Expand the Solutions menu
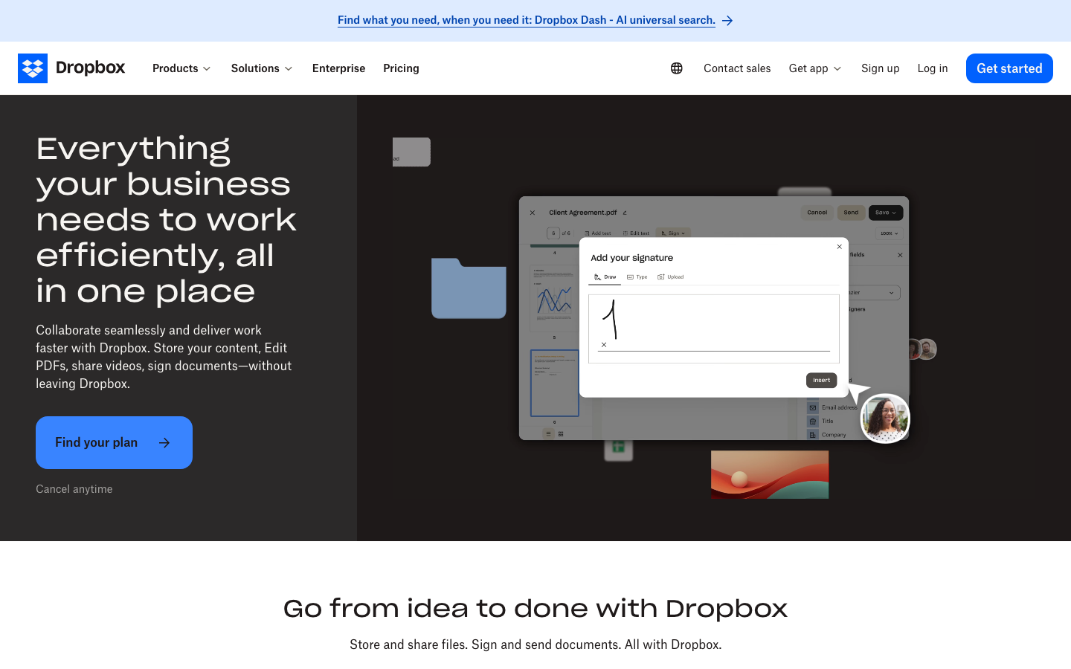1071x669 pixels. (262, 68)
